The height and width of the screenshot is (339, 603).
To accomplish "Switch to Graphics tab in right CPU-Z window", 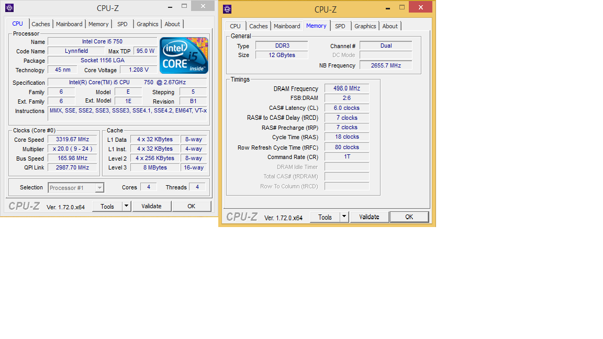I will [365, 26].
